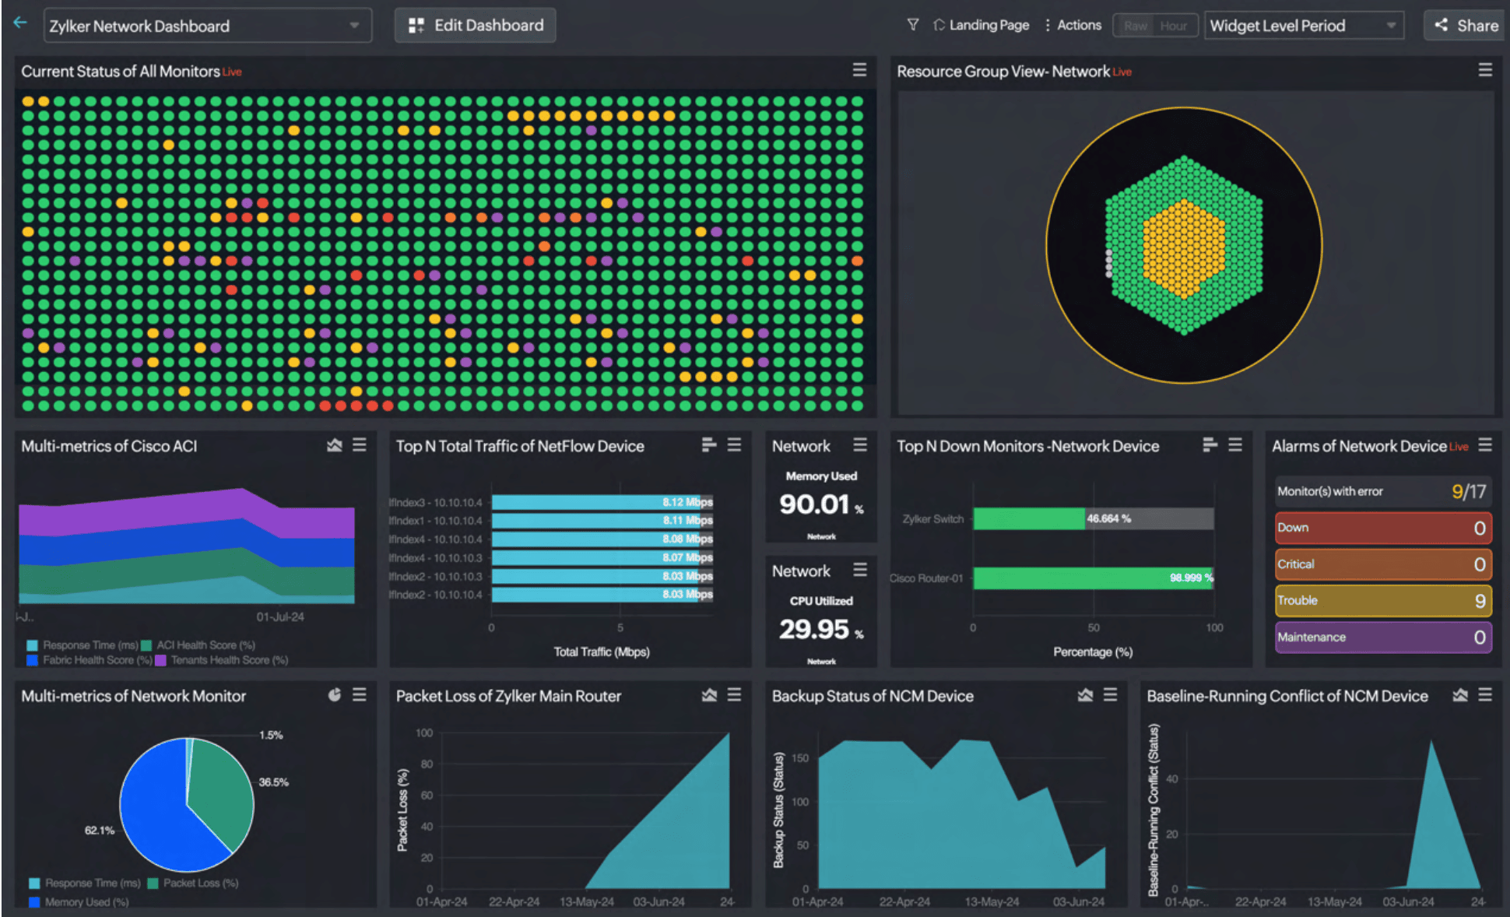Switch data granularity to Hour

[1173, 26]
